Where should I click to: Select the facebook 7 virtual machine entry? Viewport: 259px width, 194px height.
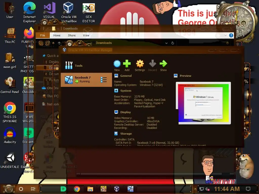coord(86,80)
